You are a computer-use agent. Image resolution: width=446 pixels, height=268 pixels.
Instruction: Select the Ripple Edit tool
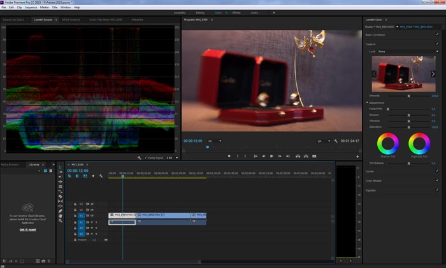[x=61, y=177]
